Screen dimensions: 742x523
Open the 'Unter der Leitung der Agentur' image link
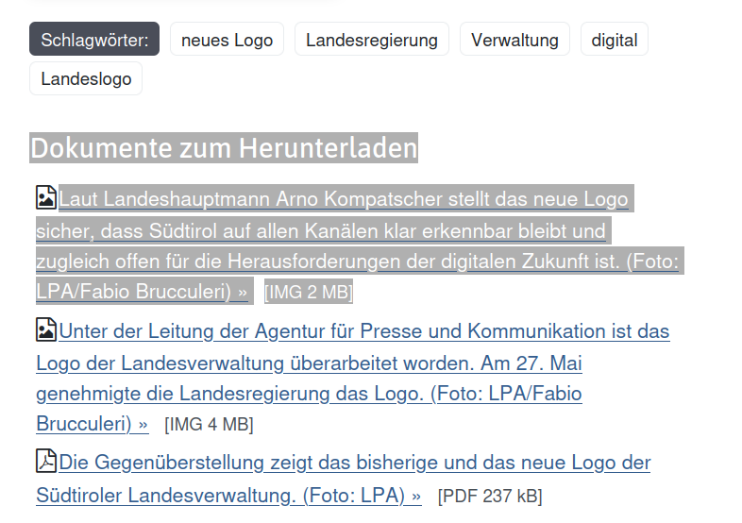[x=352, y=378]
